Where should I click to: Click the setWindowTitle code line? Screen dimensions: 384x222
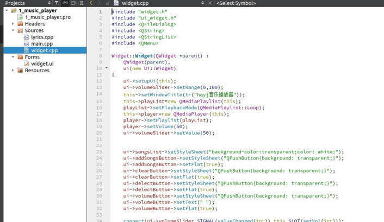click(184, 95)
